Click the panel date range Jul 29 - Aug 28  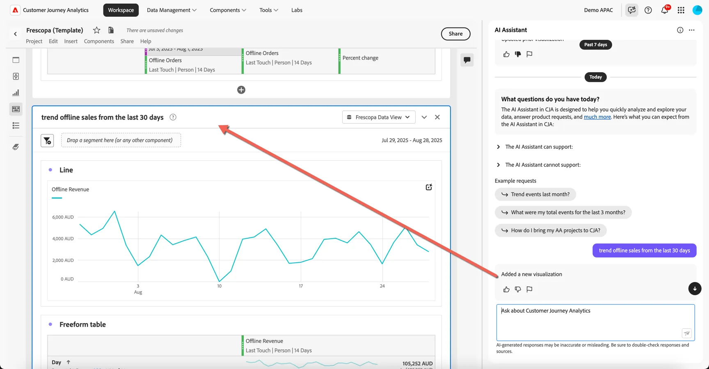tap(412, 140)
